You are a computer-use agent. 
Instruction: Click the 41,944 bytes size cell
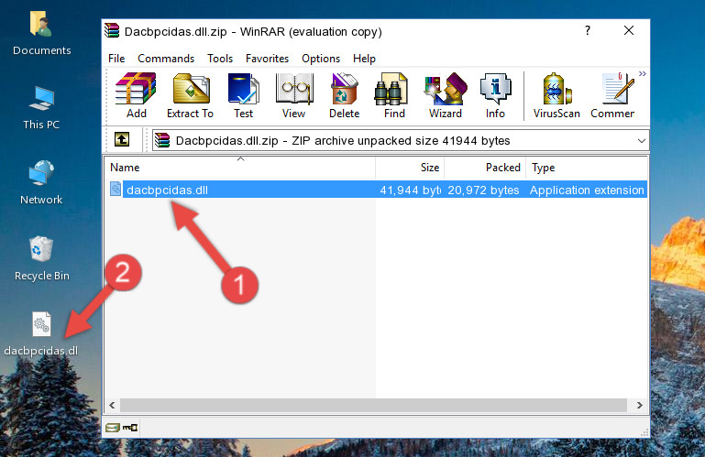coord(410,190)
